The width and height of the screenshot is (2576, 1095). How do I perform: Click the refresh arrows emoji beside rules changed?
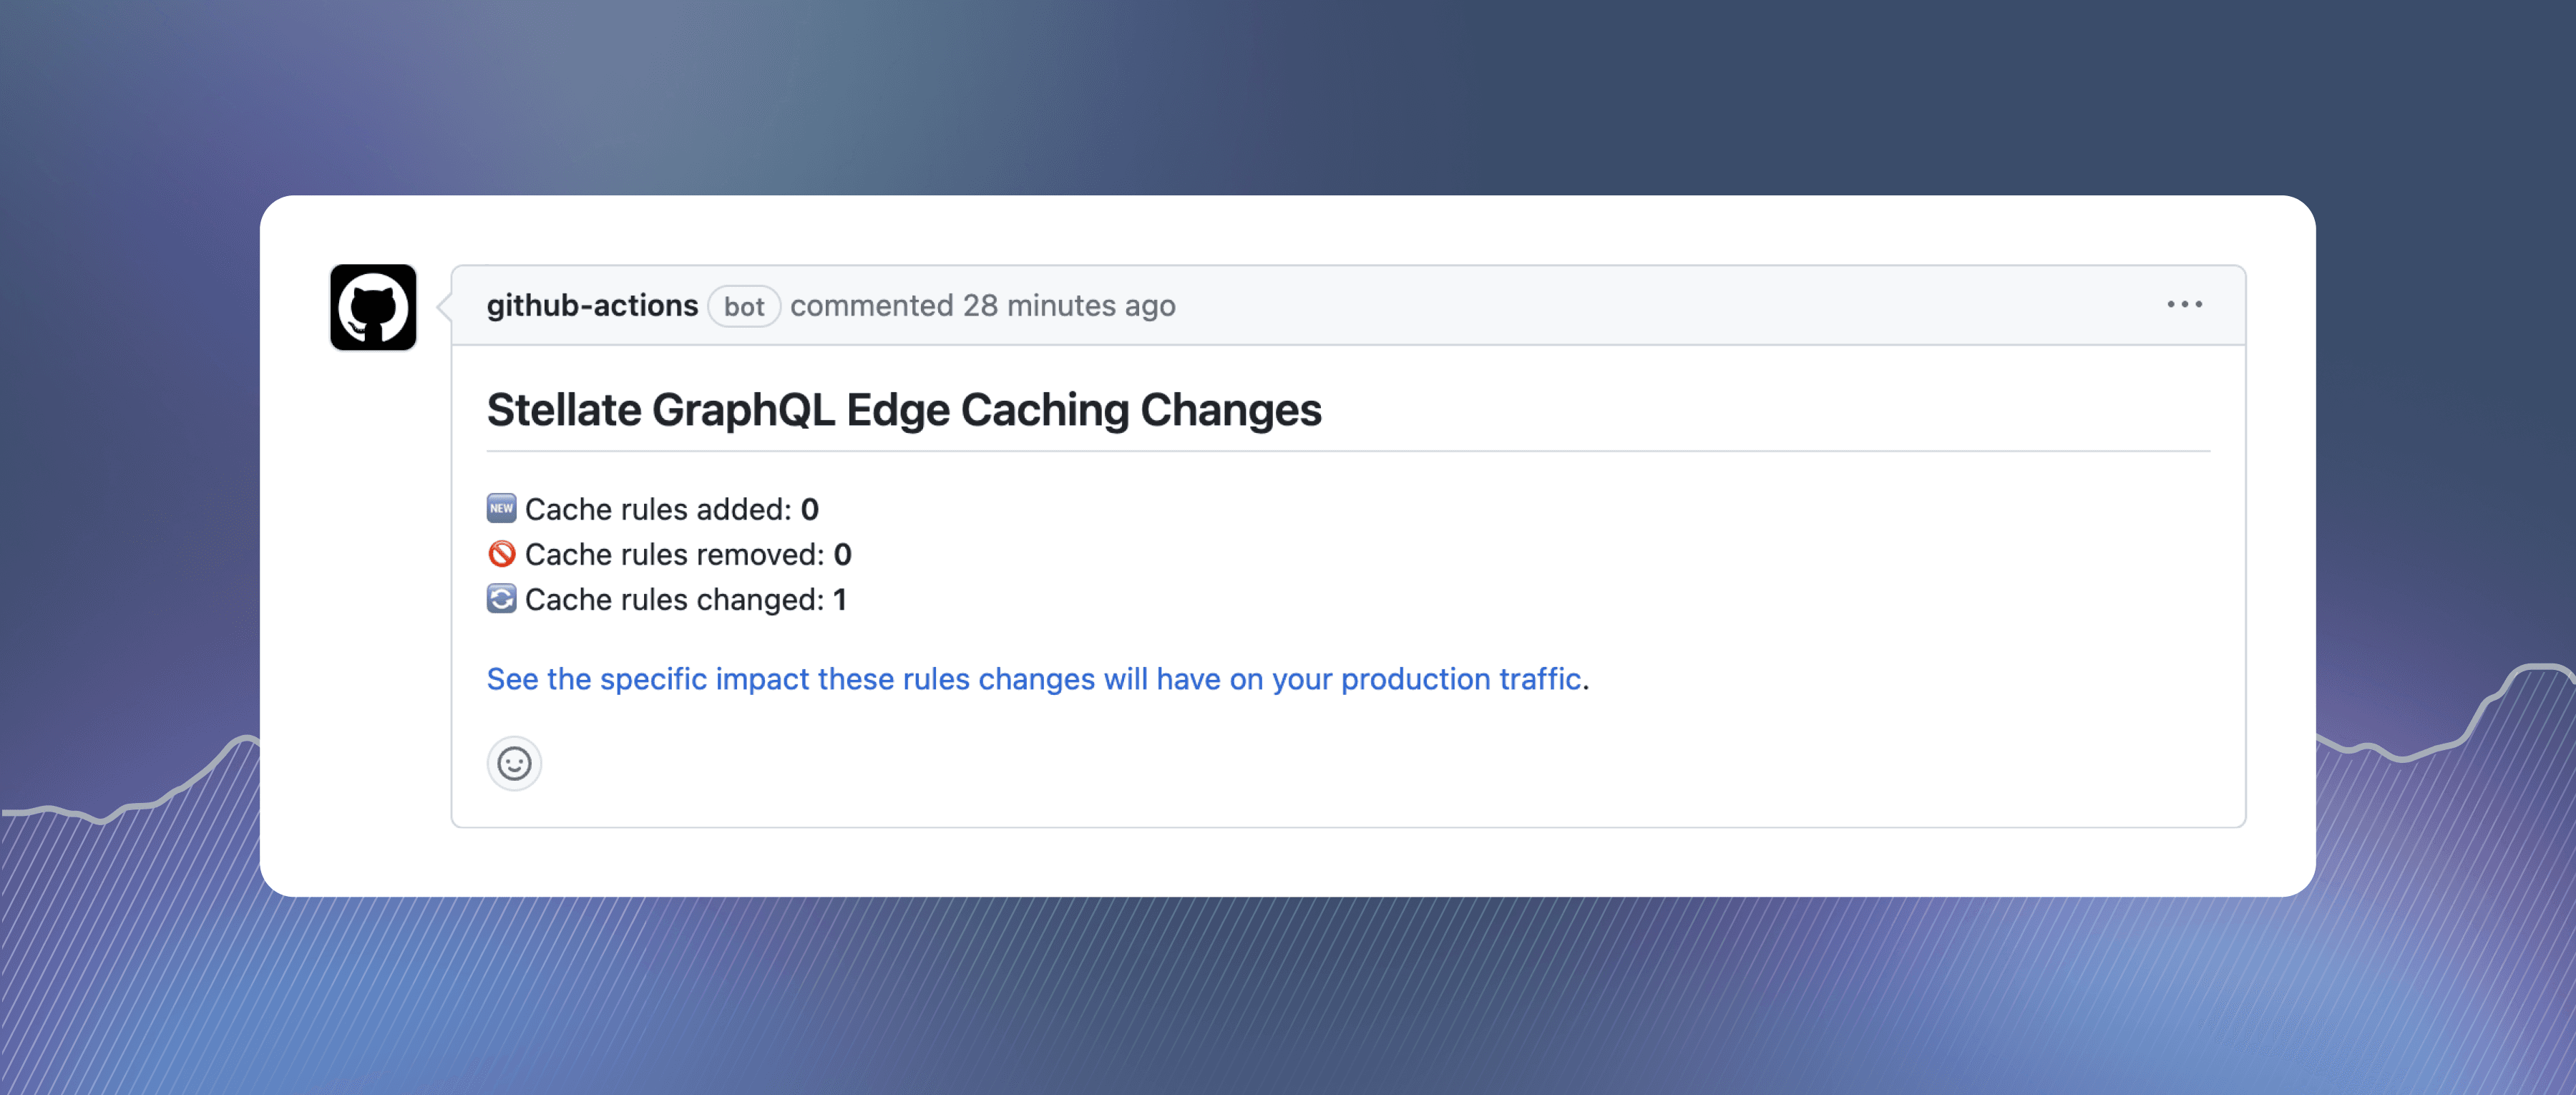coord(502,599)
